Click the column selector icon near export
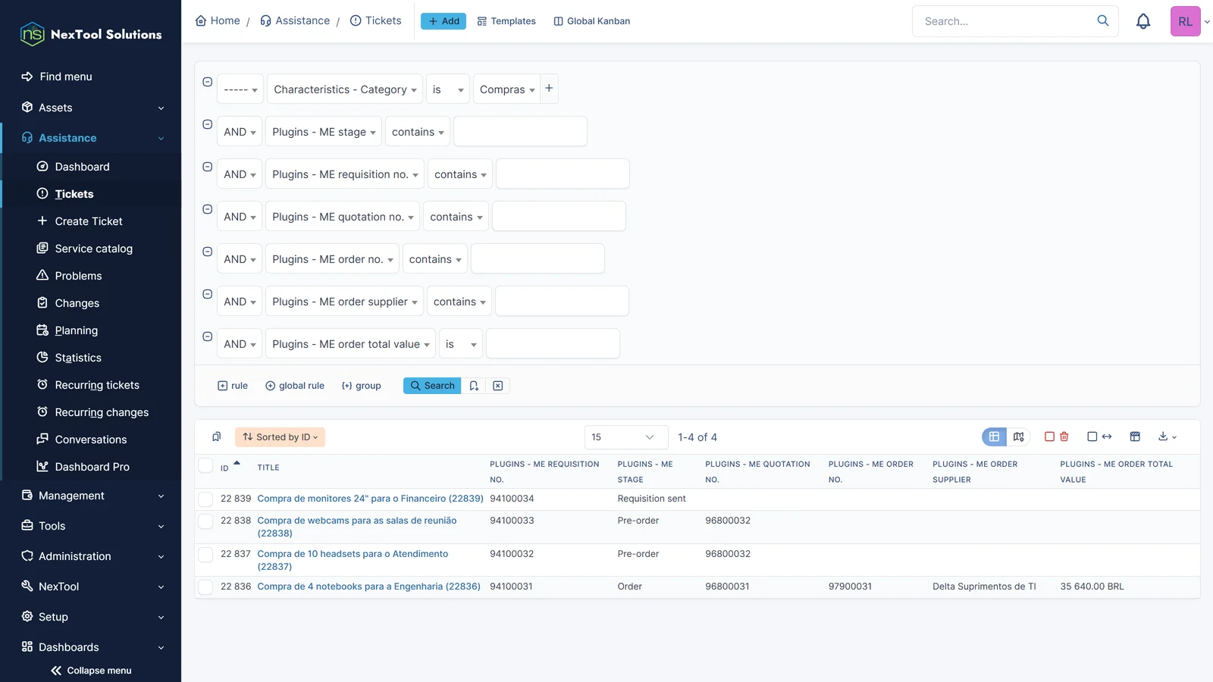1213x682 pixels. coord(1135,436)
